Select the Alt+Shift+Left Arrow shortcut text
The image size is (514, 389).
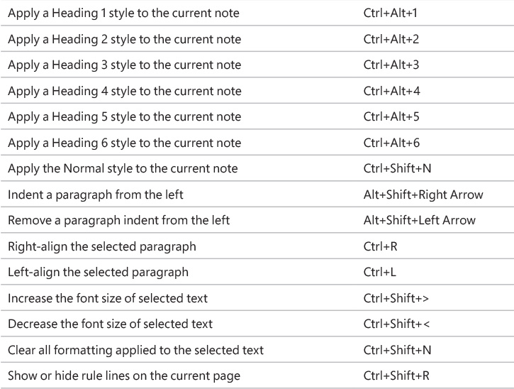420,220
